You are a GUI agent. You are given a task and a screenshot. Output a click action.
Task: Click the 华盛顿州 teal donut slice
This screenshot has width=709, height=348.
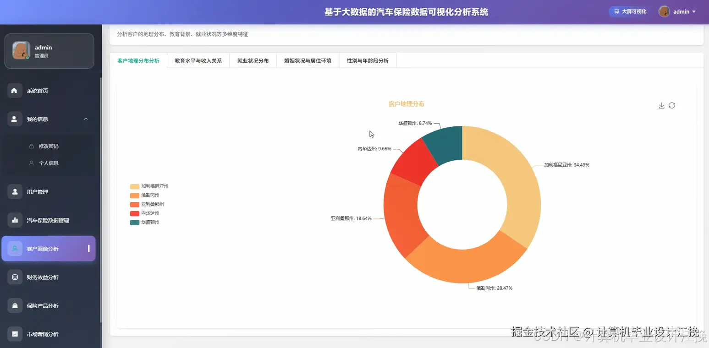tap(445, 144)
